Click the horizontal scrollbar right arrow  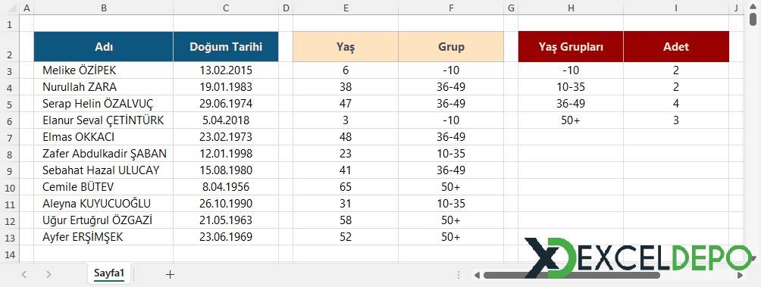[740, 276]
